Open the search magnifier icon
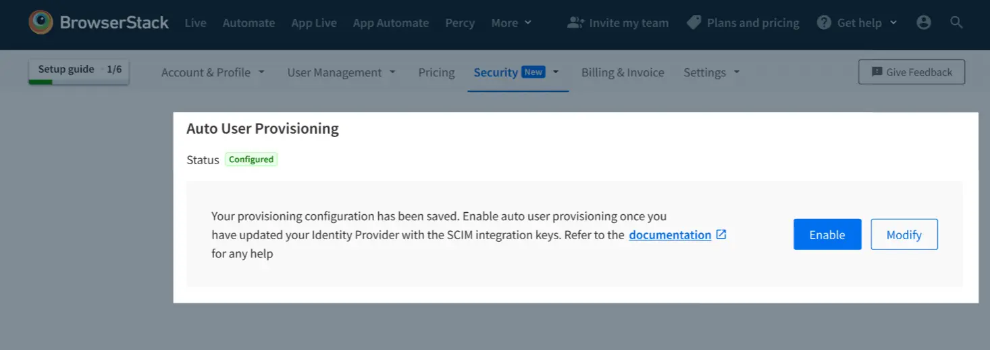The image size is (990, 350). click(956, 22)
